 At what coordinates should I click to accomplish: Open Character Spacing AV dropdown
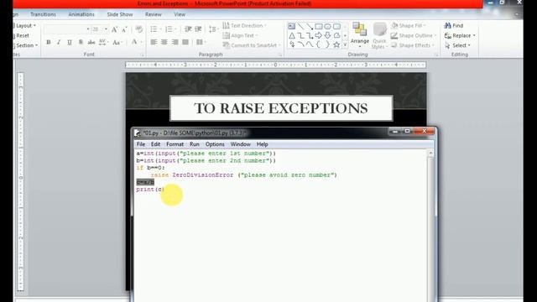(x=103, y=42)
